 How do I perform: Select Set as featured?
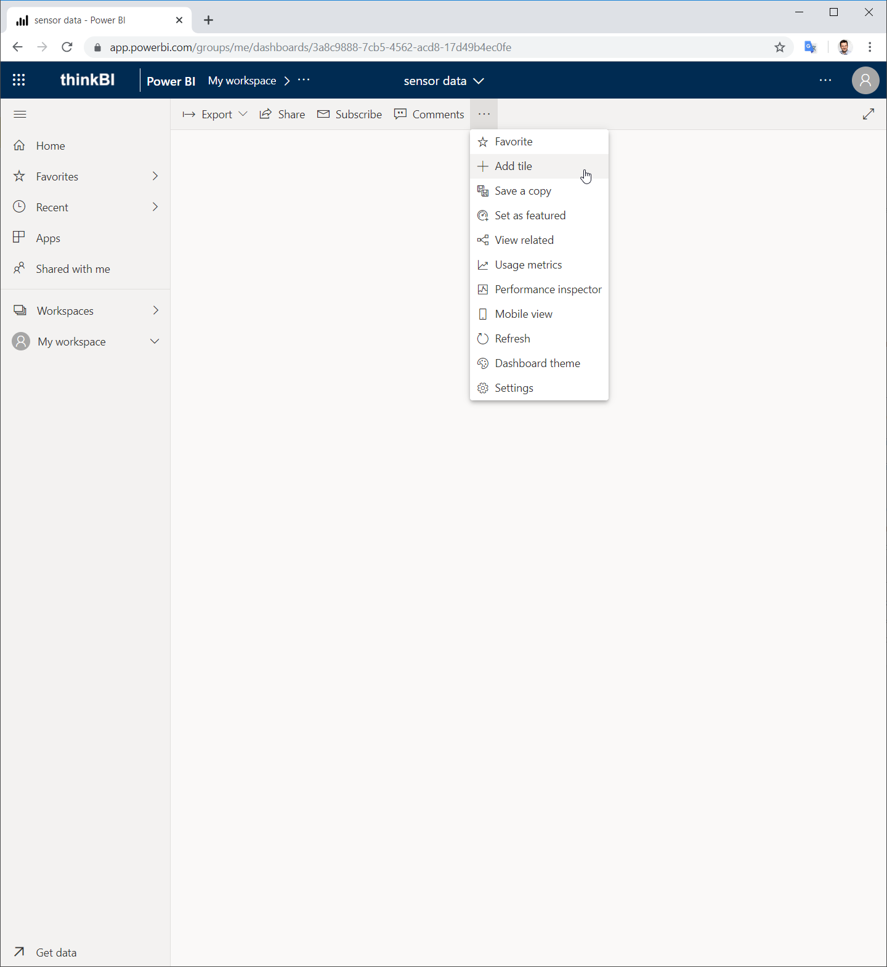tap(539, 216)
